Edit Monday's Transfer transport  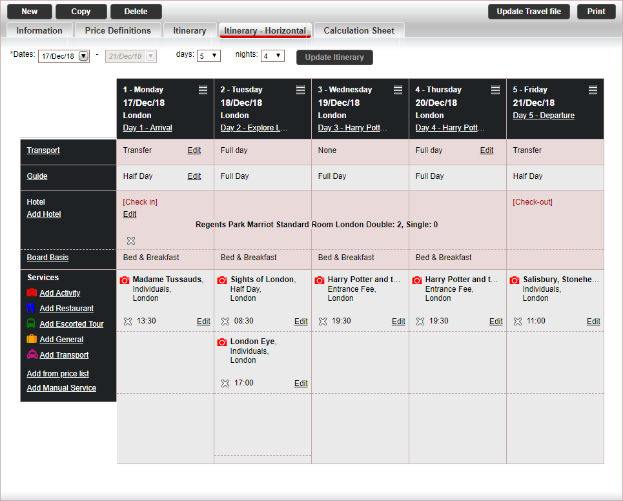click(194, 150)
